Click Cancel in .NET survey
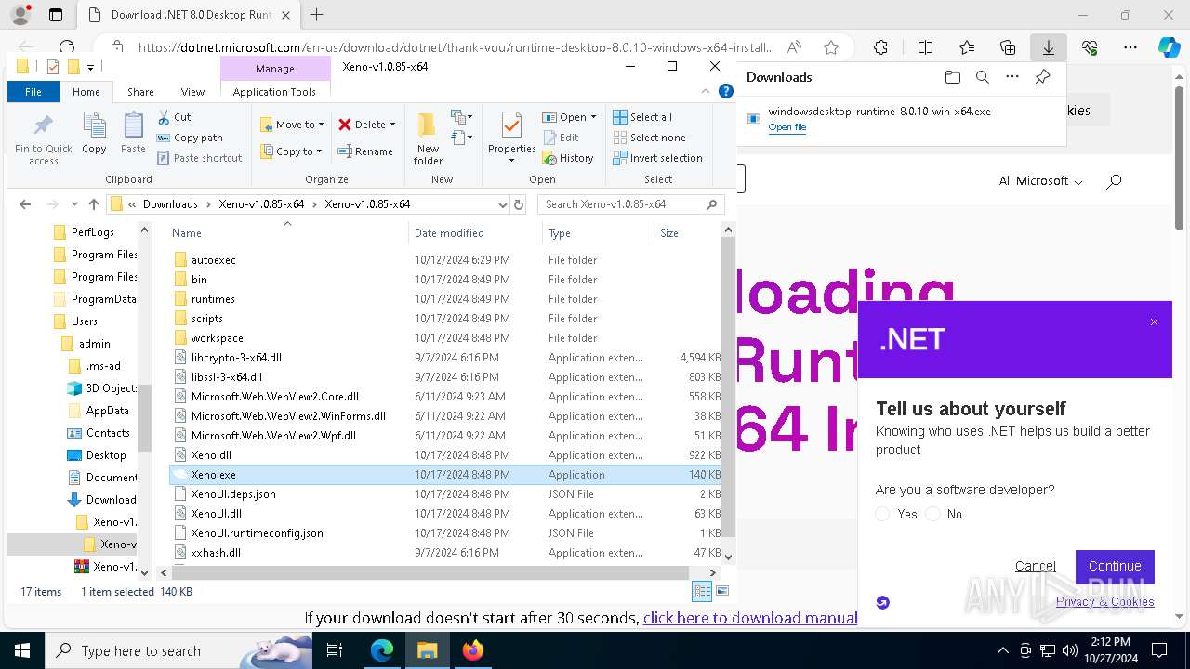Image resolution: width=1190 pixels, height=669 pixels. 1036,566
